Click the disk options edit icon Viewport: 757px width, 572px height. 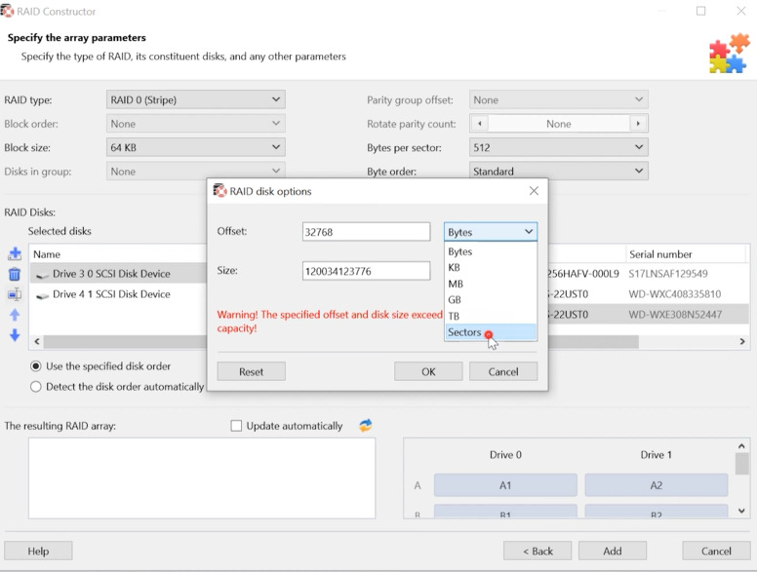pos(15,294)
